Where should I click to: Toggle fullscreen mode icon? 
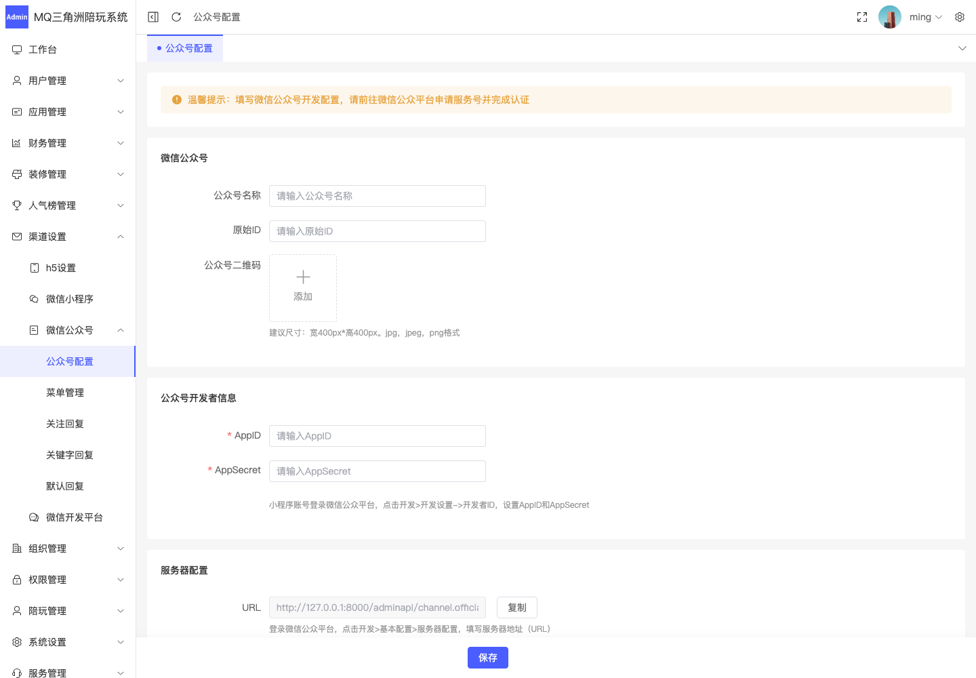coord(862,17)
